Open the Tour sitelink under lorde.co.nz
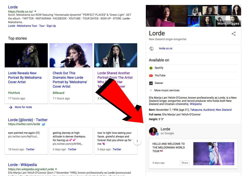 (42, 26)
